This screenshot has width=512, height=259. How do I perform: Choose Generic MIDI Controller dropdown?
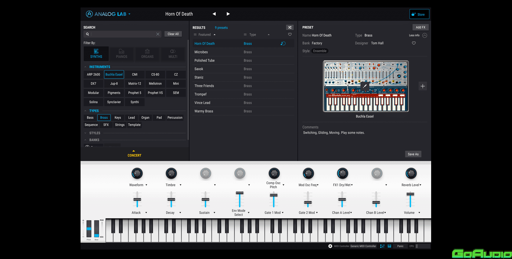point(363,246)
